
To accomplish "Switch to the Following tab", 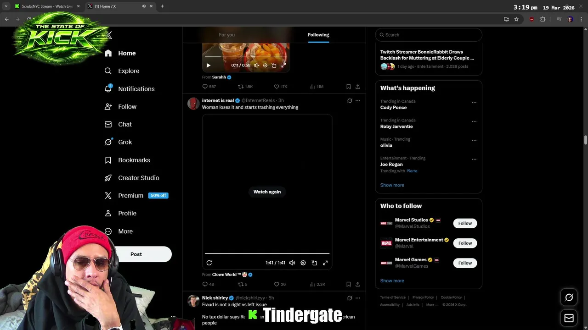I will pos(318,35).
